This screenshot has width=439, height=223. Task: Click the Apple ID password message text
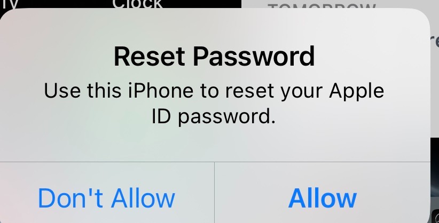pos(214,103)
